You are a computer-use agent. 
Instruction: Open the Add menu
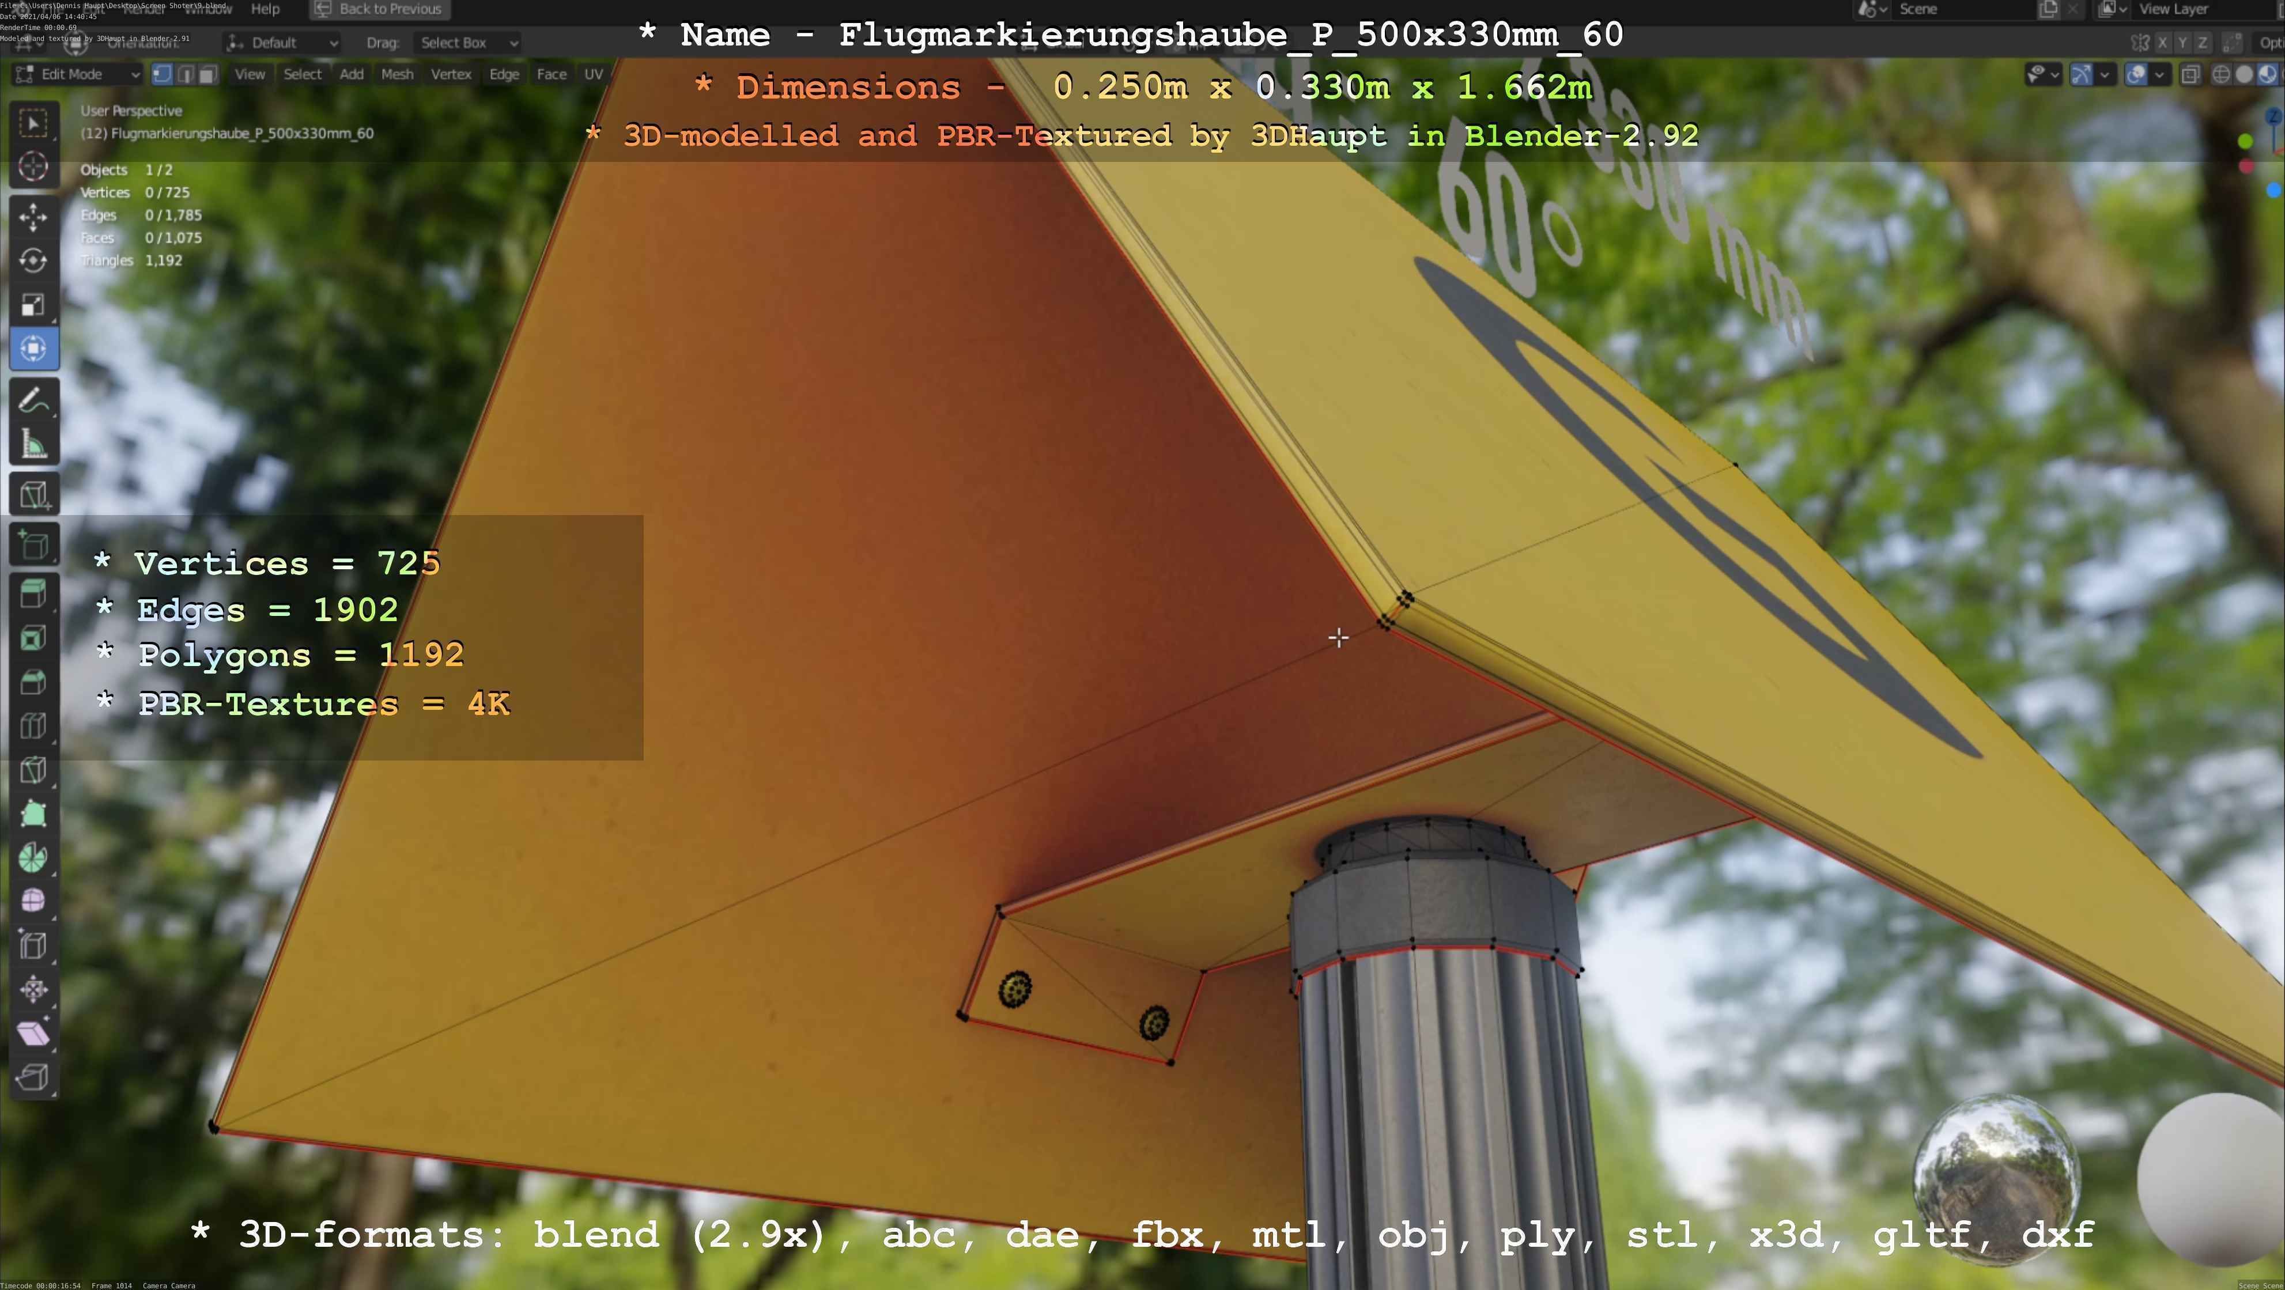[x=352, y=74]
